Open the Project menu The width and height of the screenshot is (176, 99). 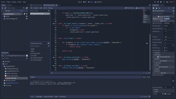pos(9,2)
